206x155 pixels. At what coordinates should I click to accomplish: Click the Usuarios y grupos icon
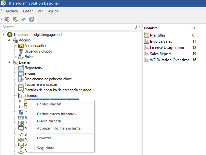tap(21, 51)
